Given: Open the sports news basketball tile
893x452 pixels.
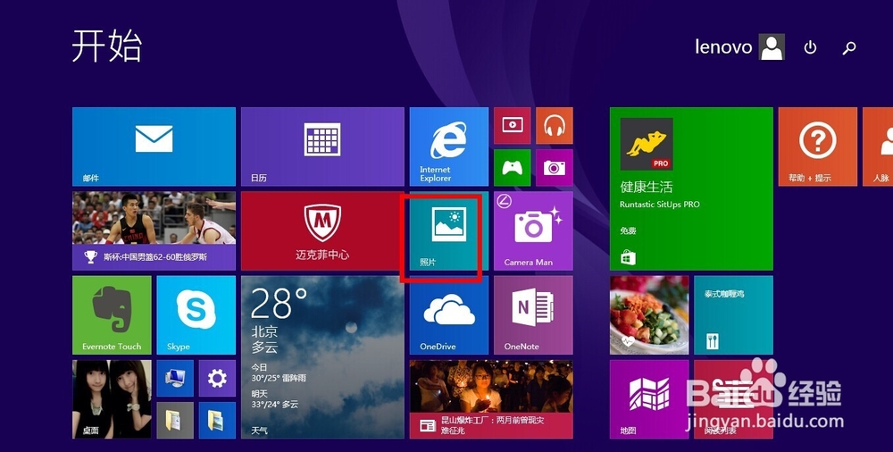Looking at the screenshot, I should pyautogui.click(x=154, y=230).
